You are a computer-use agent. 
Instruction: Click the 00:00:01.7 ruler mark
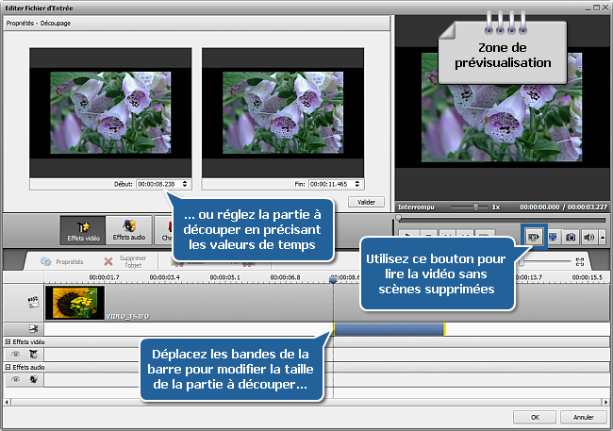pyautogui.click(x=104, y=277)
